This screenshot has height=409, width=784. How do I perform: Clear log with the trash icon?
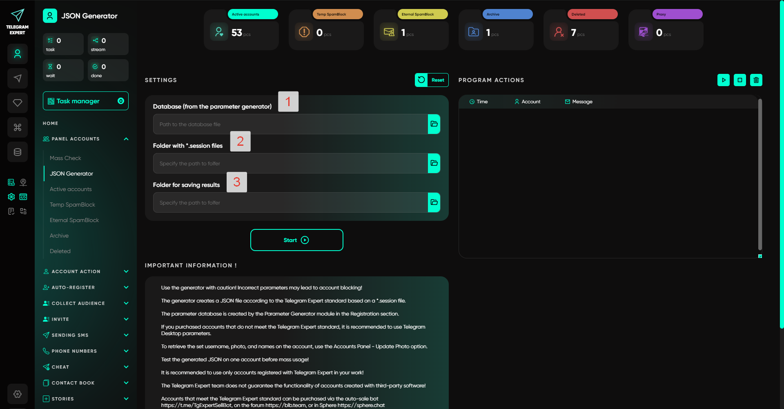[756, 80]
